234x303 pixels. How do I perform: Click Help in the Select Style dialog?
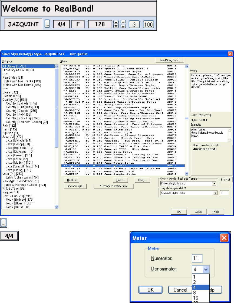[x=216, y=212]
